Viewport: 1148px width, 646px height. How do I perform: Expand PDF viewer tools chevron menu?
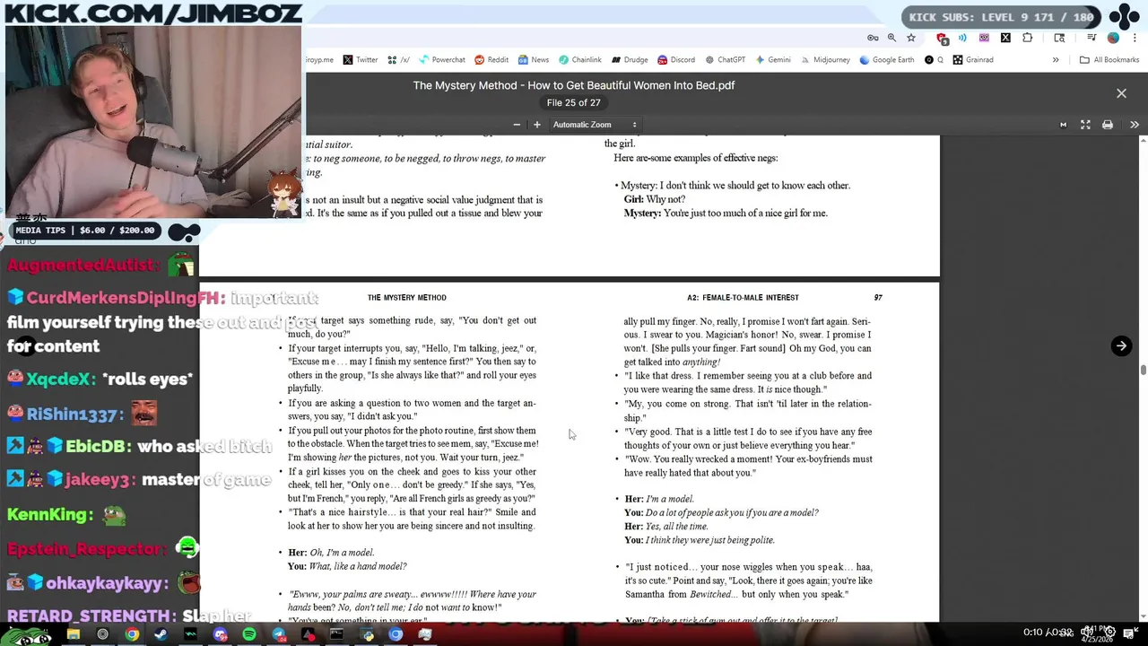[1135, 125]
